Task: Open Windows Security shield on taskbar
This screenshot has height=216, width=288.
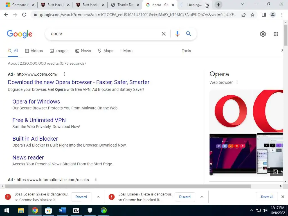Action: [x=90, y=210]
